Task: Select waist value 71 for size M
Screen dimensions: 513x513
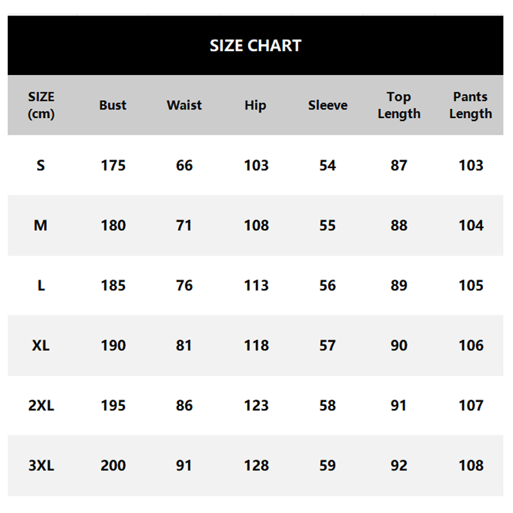Action: coord(184,226)
